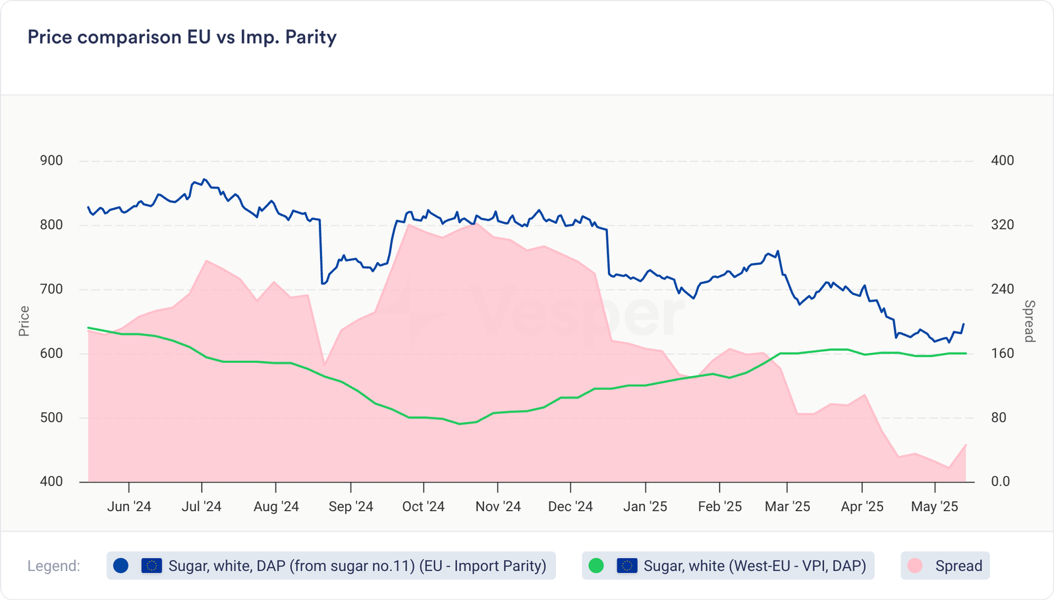
Task: Click the Legend: label text
Action: (x=53, y=566)
